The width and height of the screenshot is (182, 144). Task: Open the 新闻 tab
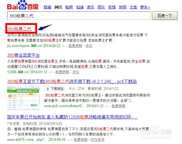pyautogui.click(x=47, y=7)
